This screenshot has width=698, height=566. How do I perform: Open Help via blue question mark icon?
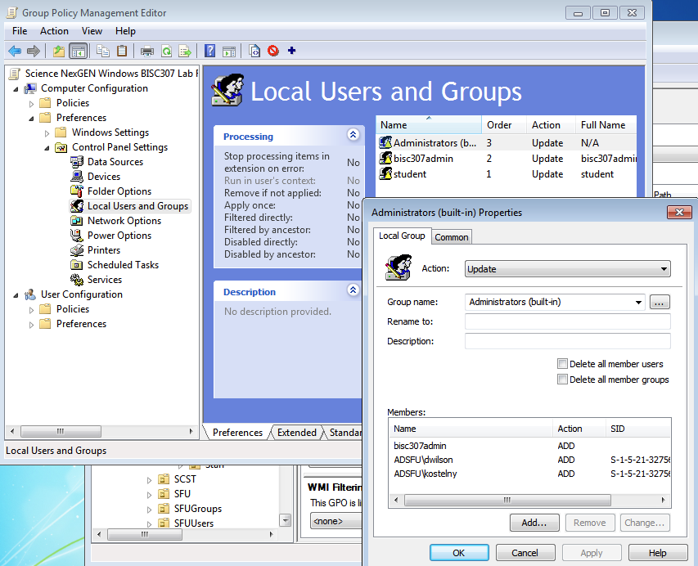point(209,51)
